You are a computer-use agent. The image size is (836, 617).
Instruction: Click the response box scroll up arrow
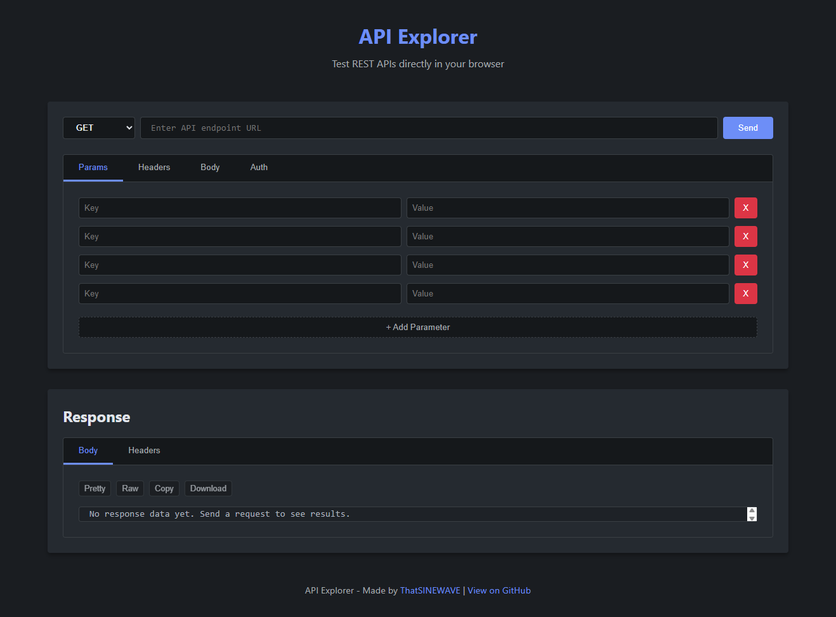[752, 510]
